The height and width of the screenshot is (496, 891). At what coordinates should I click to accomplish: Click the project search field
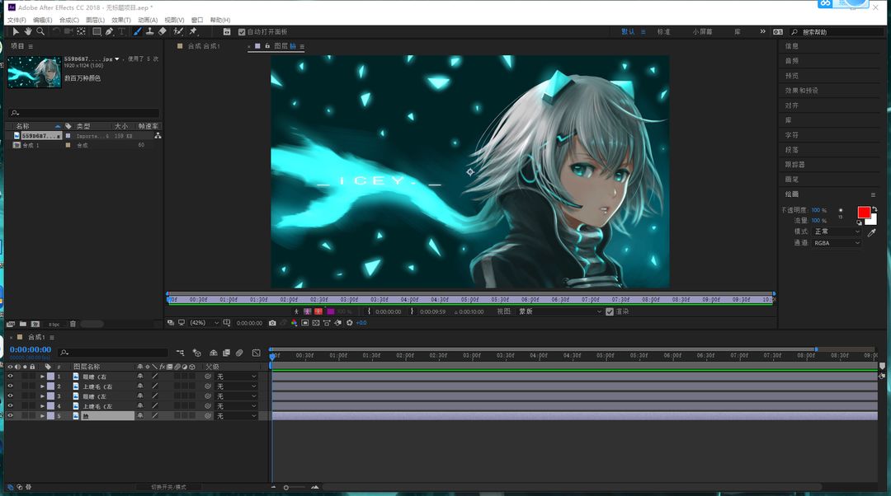pos(84,113)
